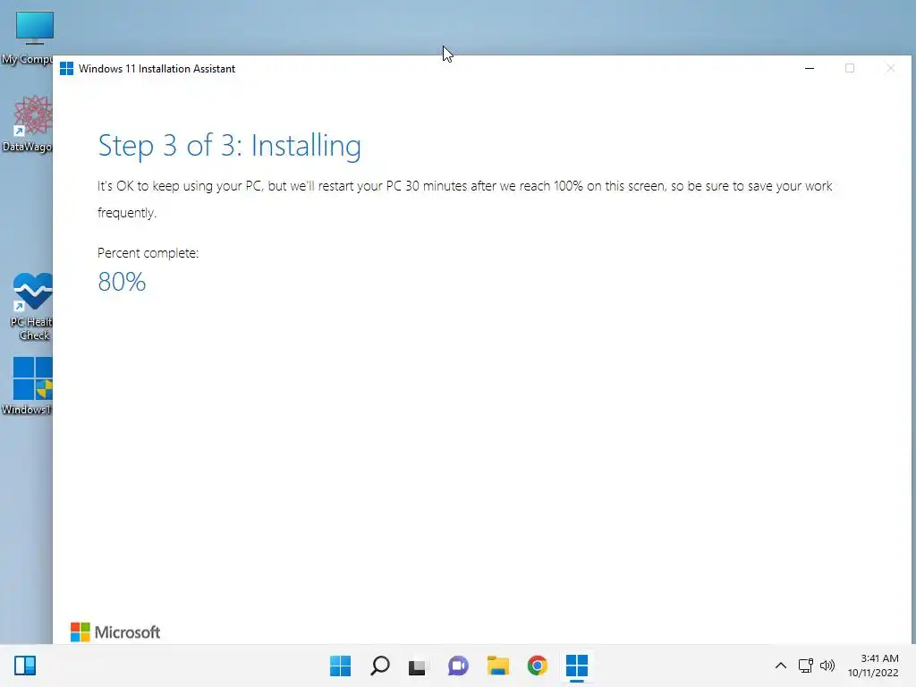The height and width of the screenshot is (687, 916).
Task: Click the 'Step 3 of 3: Installing' heading
Action: click(x=229, y=146)
